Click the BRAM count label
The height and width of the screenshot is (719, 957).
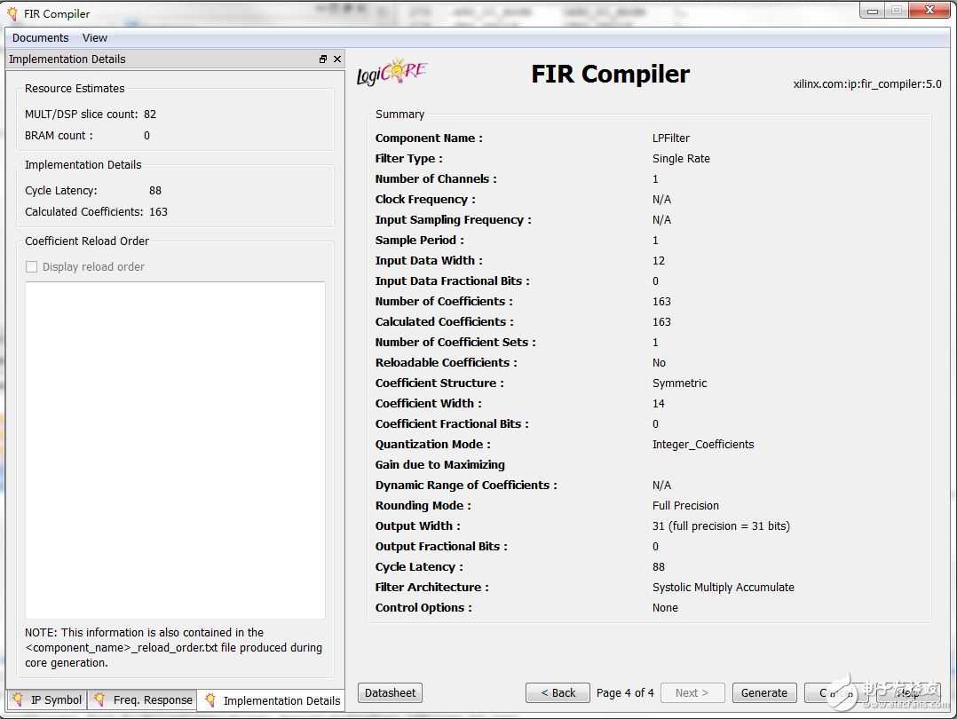[x=59, y=136]
